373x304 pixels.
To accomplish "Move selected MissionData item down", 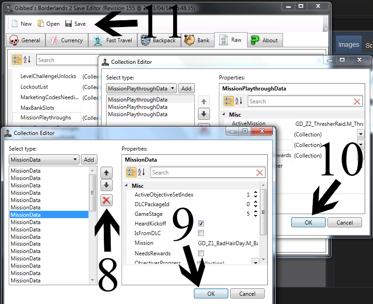I will point(106,186).
